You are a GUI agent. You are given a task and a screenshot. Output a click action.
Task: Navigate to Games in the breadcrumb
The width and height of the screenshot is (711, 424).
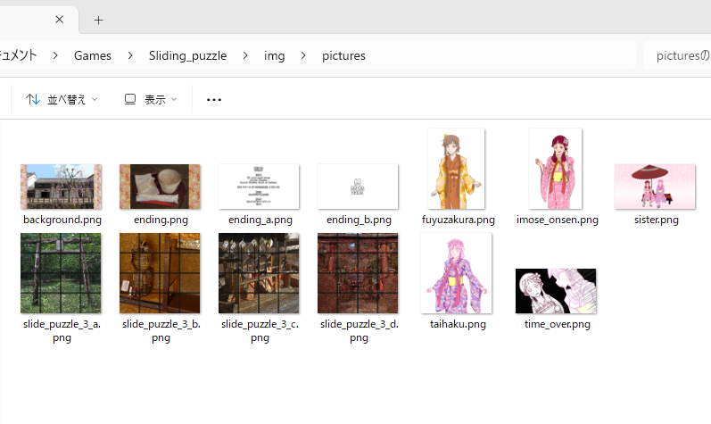click(93, 55)
